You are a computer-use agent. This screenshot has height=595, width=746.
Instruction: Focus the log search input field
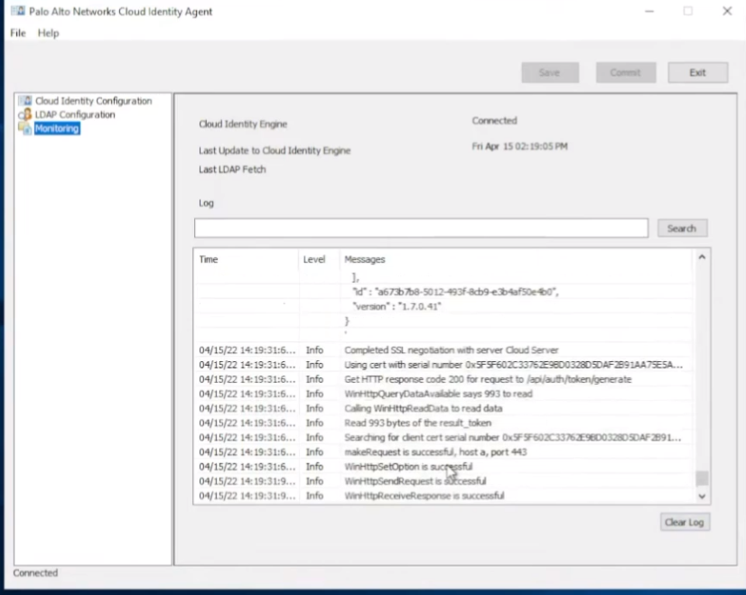pyautogui.click(x=421, y=228)
